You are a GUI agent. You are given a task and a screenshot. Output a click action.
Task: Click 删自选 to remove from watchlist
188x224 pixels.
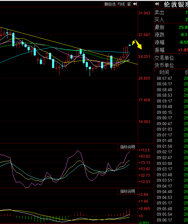click(x=110, y=4)
